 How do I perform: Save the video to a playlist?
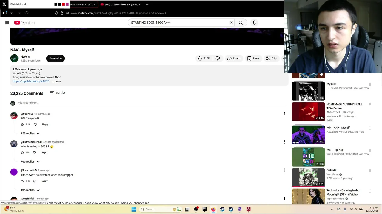click(253, 59)
